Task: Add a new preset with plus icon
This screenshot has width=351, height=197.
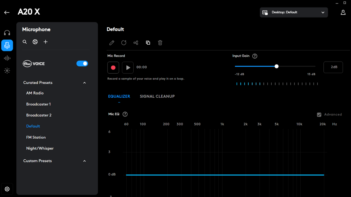Action: [x=46, y=42]
